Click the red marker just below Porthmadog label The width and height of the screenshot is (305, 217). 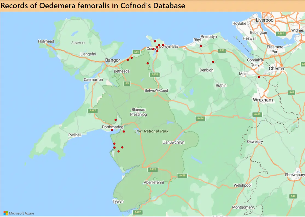click(x=112, y=130)
